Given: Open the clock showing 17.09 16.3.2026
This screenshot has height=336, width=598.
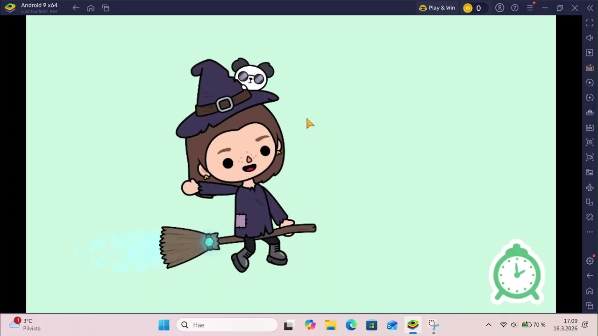Looking at the screenshot, I should point(565,325).
